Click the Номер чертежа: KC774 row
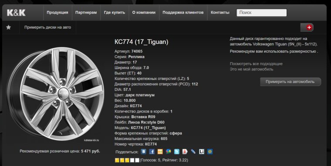 [136, 144]
